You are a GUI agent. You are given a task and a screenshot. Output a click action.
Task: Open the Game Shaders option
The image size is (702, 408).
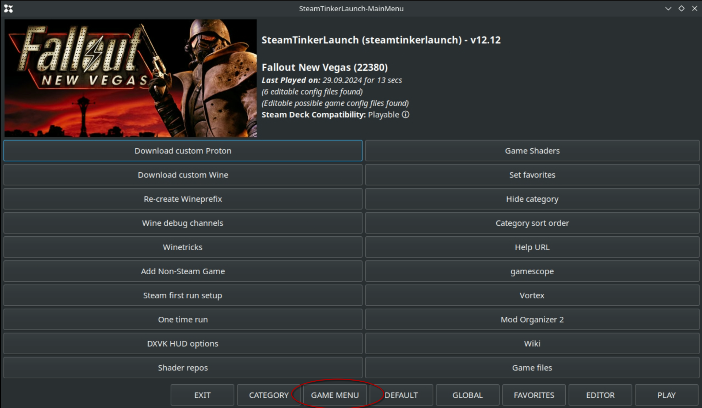pos(532,151)
